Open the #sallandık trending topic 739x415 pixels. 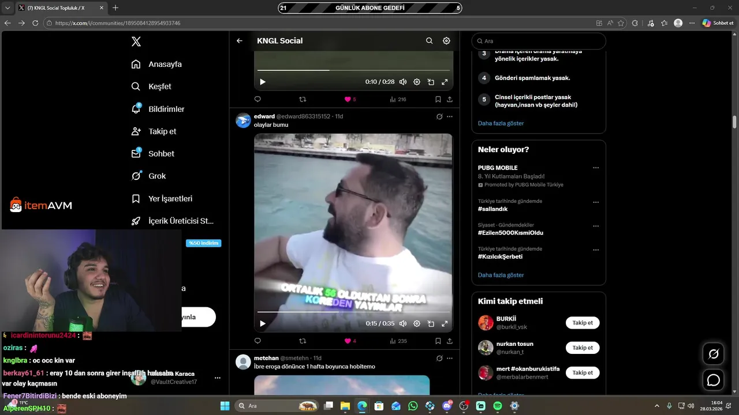pyautogui.click(x=492, y=209)
